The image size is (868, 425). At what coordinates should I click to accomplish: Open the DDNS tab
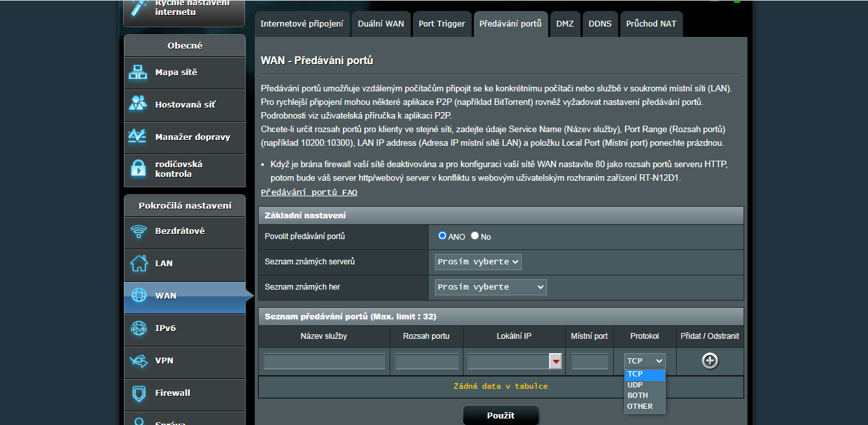tap(600, 24)
